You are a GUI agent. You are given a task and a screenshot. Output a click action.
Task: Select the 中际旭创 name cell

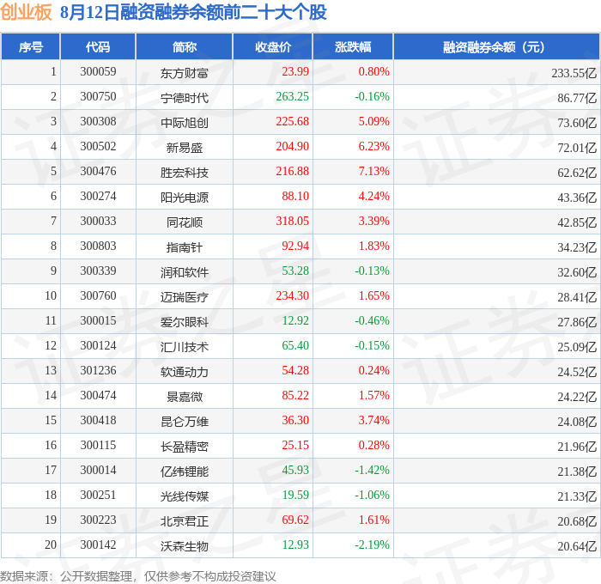pos(185,123)
